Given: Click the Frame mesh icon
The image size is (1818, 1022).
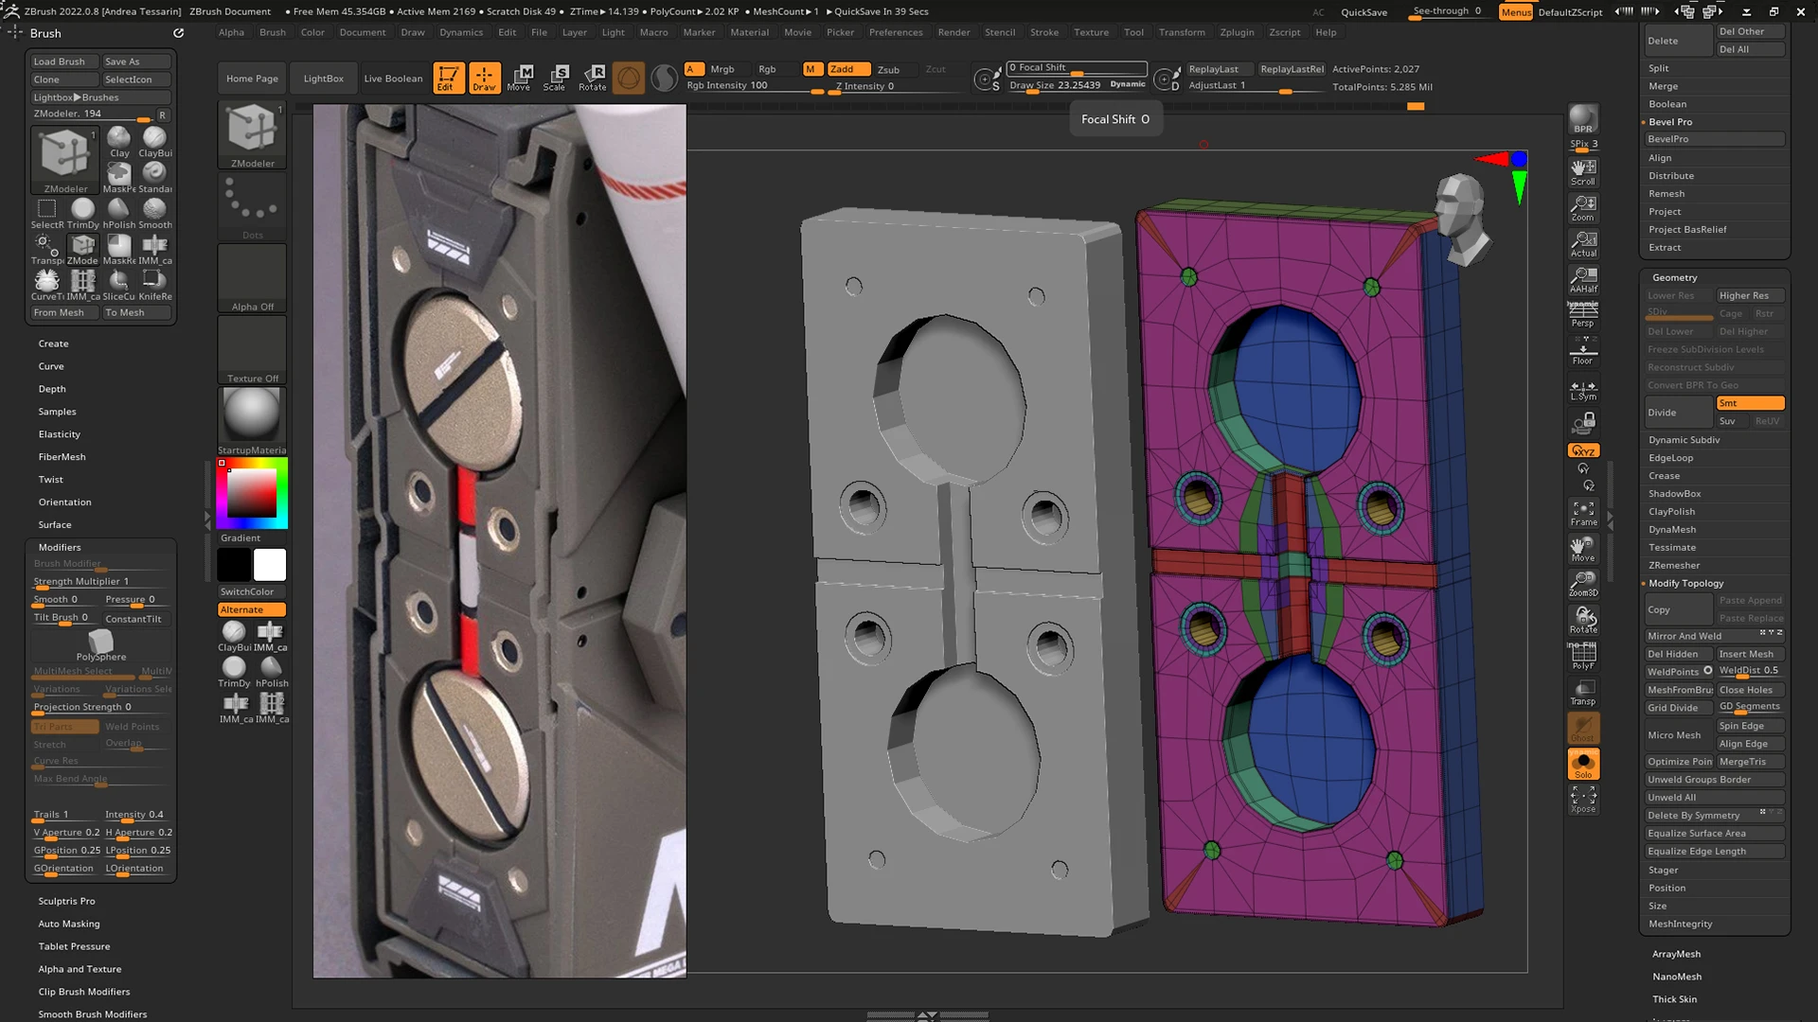Looking at the screenshot, I should coord(1583,513).
